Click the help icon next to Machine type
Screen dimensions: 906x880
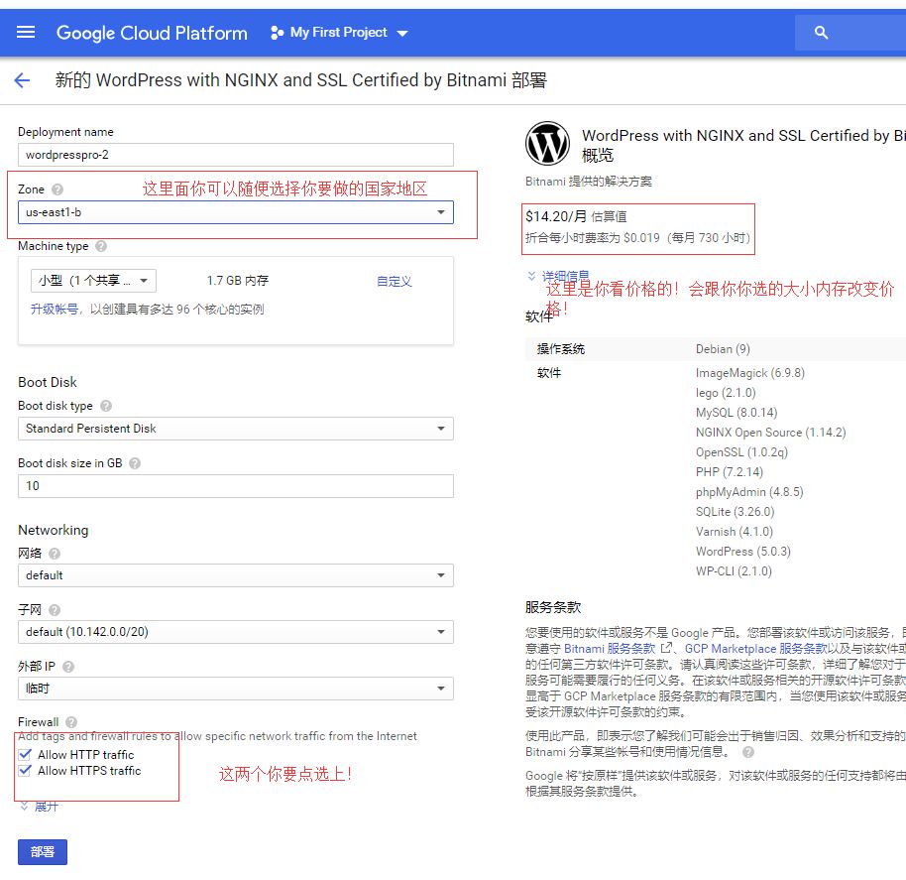coord(101,246)
